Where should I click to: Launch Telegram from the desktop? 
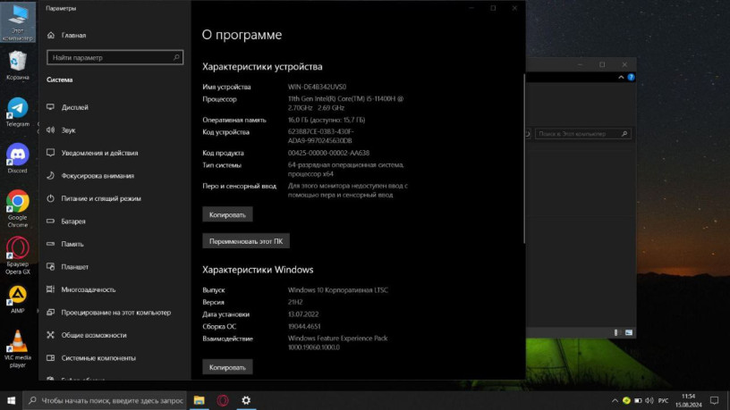click(x=18, y=112)
